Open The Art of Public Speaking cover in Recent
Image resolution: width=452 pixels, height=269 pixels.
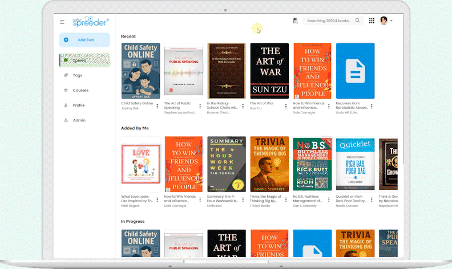[x=184, y=71]
